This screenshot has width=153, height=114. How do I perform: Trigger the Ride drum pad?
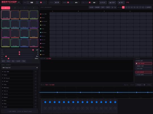pyautogui.click(x=24, y=33)
